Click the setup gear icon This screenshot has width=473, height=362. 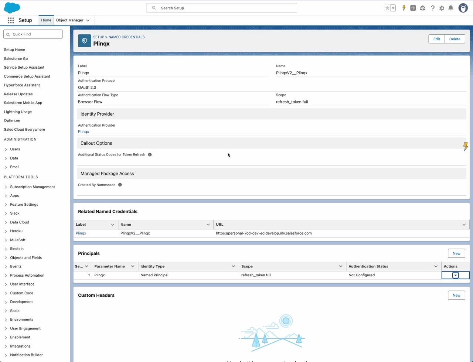[442, 8]
